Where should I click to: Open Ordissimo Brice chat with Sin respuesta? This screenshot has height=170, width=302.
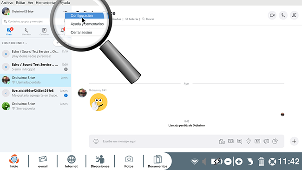tap(35, 106)
